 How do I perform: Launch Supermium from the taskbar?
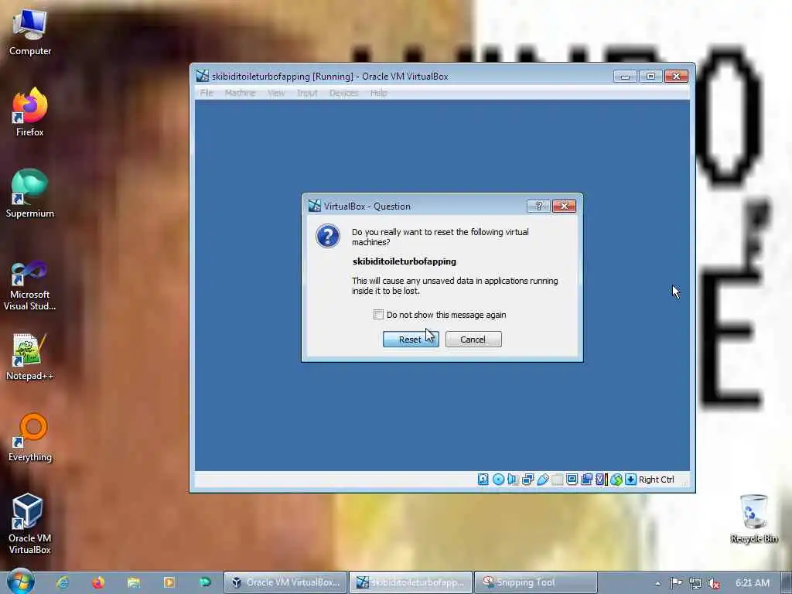204,582
